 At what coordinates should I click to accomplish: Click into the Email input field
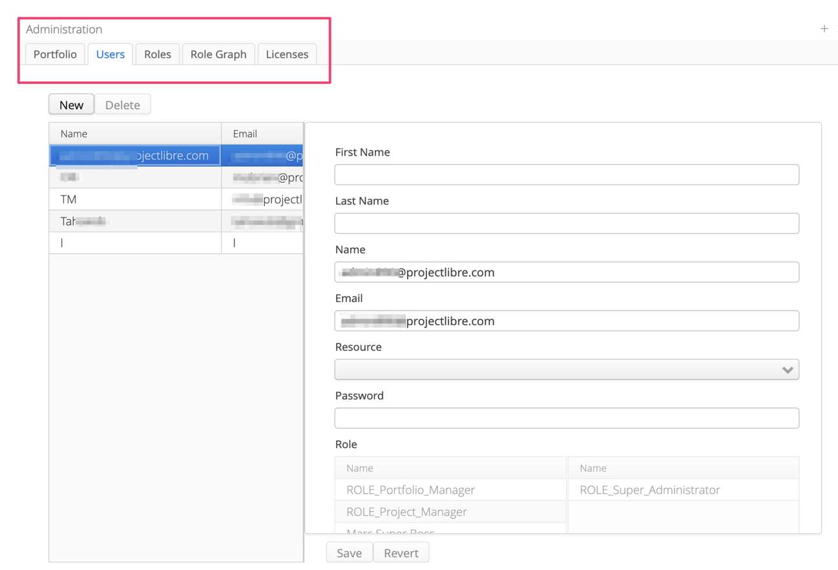567,321
